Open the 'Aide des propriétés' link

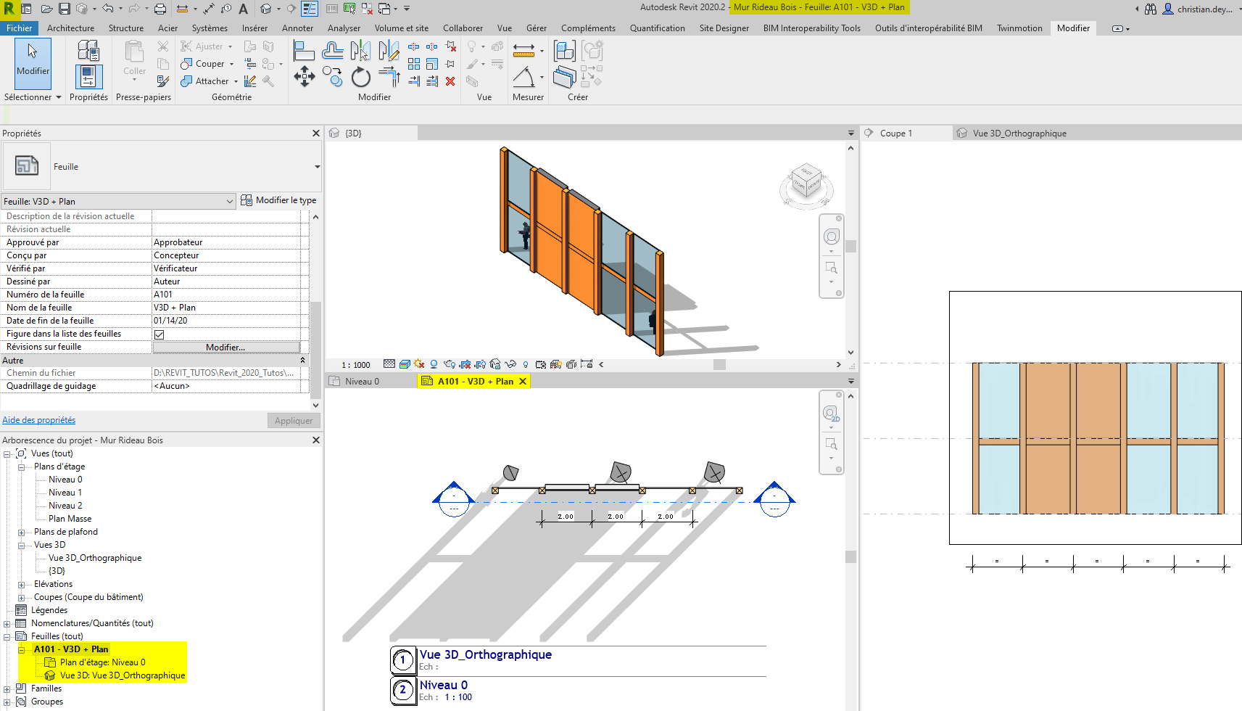(x=38, y=420)
